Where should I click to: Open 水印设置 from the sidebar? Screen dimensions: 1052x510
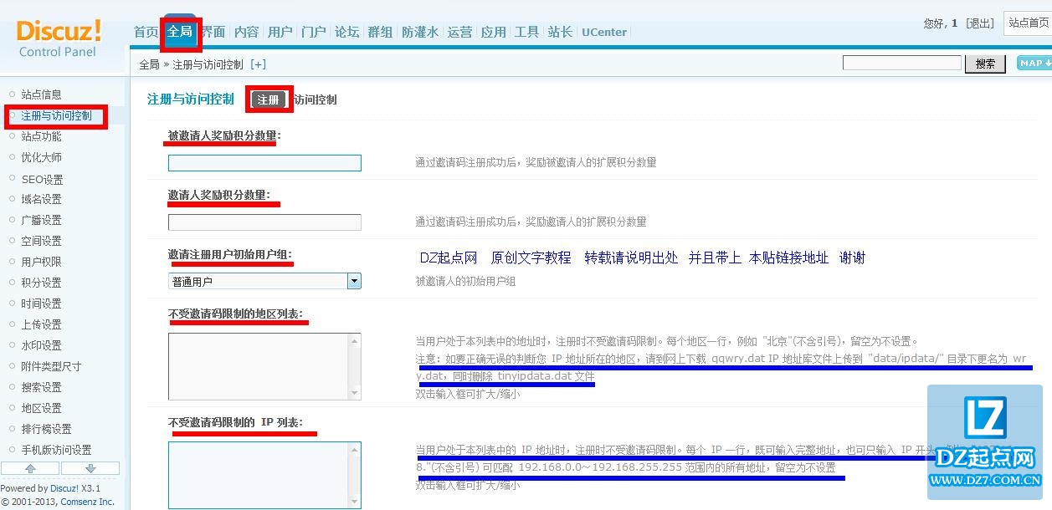pyautogui.click(x=42, y=345)
